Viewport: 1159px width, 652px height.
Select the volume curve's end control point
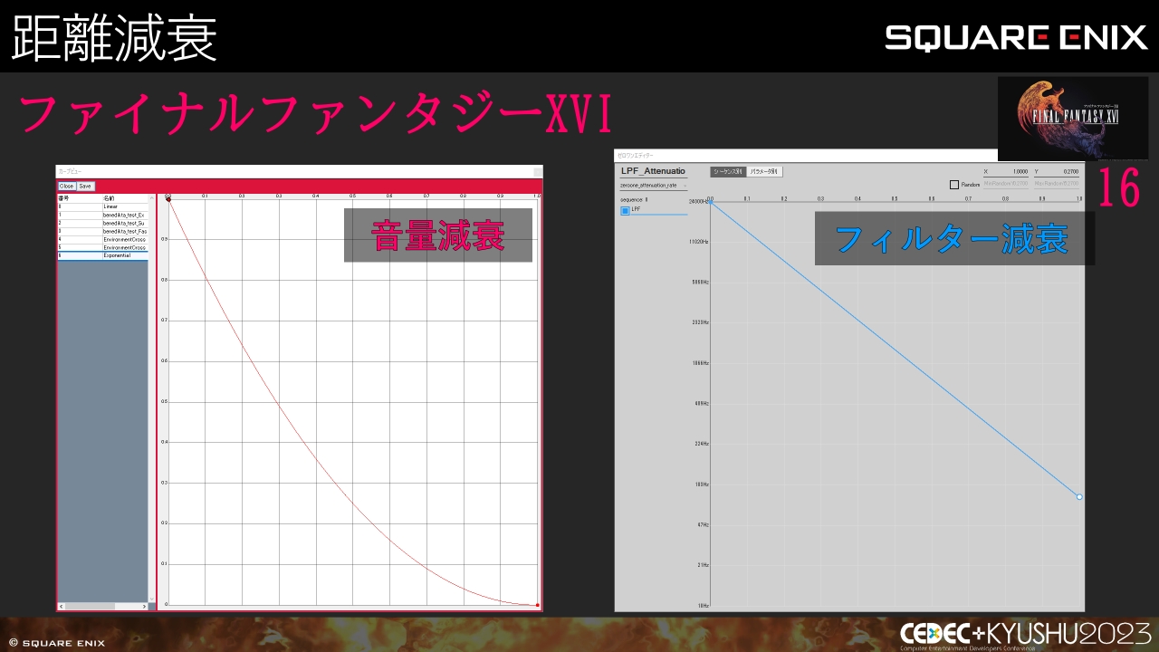coord(538,605)
